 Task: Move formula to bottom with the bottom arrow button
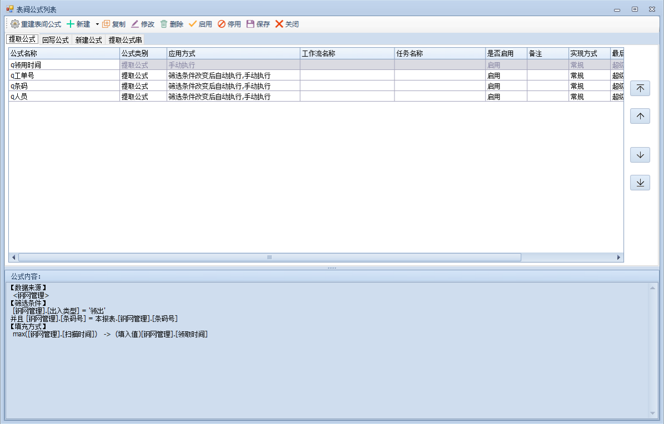(x=640, y=183)
